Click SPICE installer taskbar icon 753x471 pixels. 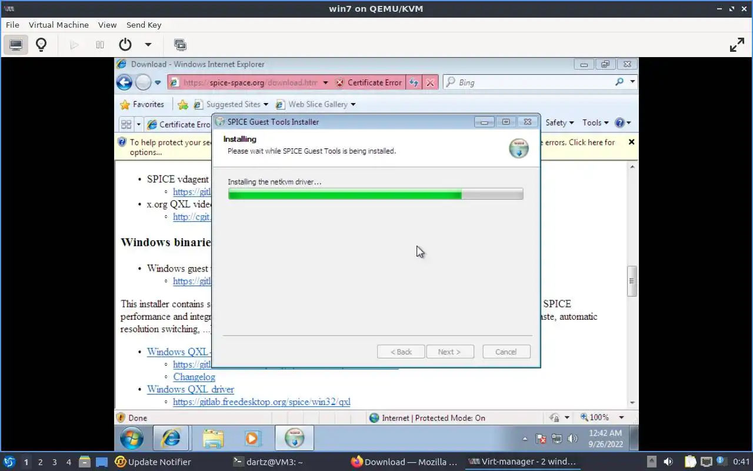point(294,439)
